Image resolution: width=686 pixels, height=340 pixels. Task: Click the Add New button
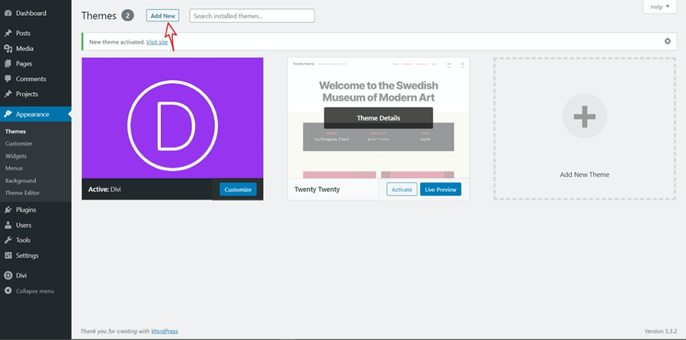(163, 16)
